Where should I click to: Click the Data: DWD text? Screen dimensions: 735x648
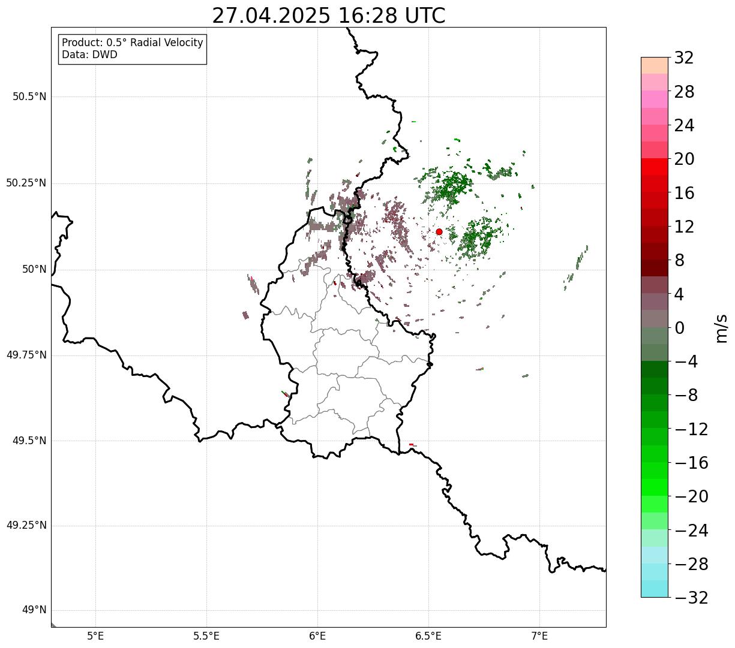click(x=90, y=55)
